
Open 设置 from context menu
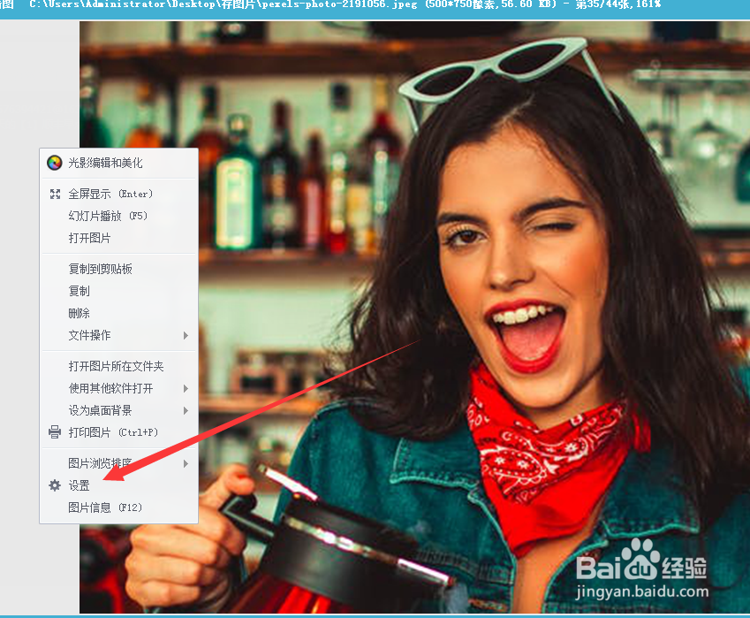pos(118,485)
